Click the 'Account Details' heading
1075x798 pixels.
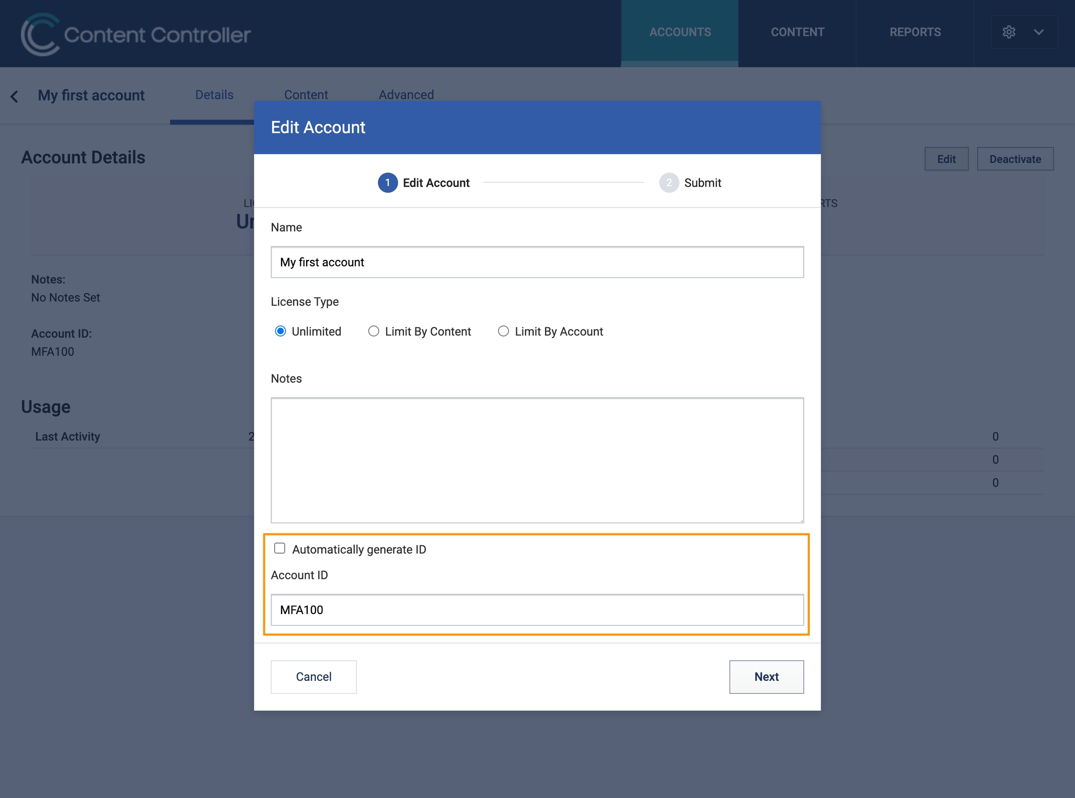pyautogui.click(x=83, y=157)
